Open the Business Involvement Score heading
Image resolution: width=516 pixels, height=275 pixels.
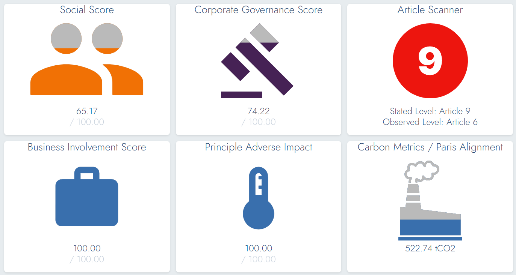87,147
